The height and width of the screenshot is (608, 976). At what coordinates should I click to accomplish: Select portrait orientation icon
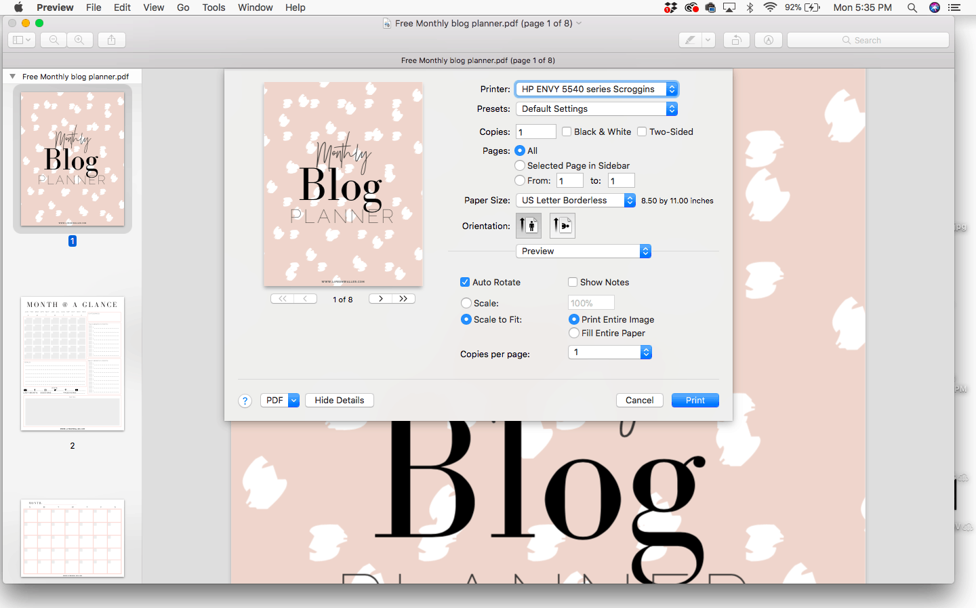(x=529, y=226)
